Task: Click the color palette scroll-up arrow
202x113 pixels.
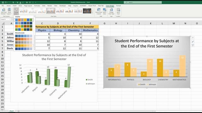Action: click(x=34, y=16)
